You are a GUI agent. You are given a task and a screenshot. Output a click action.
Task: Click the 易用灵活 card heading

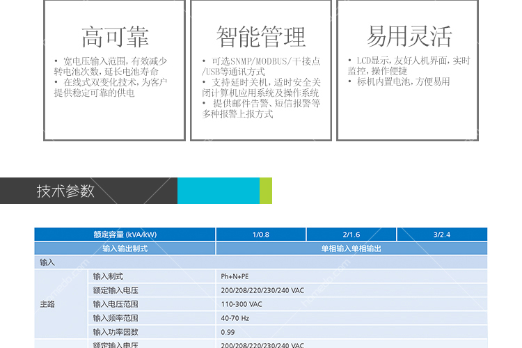[x=409, y=36]
